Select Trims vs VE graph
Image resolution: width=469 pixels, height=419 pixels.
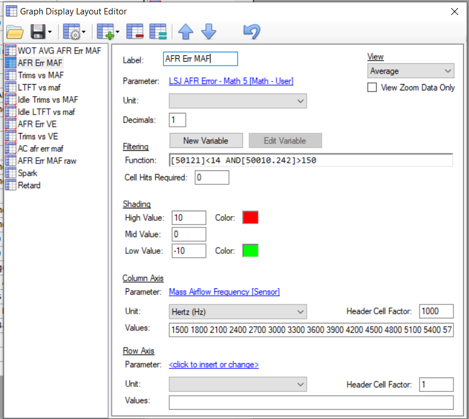coord(37,136)
